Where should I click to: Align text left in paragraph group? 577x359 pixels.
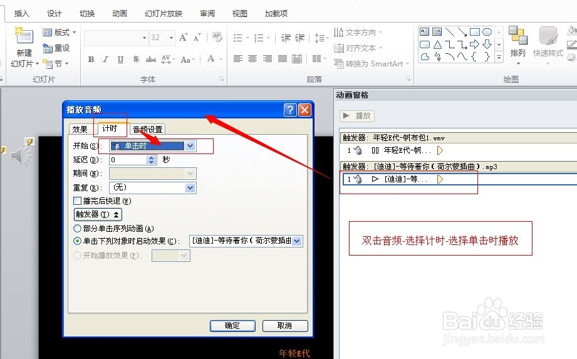pyautogui.click(x=238, y=58)
